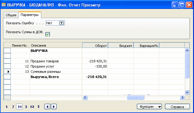
Task: Select period length 31 button
Action: click(x=19, y=107)
